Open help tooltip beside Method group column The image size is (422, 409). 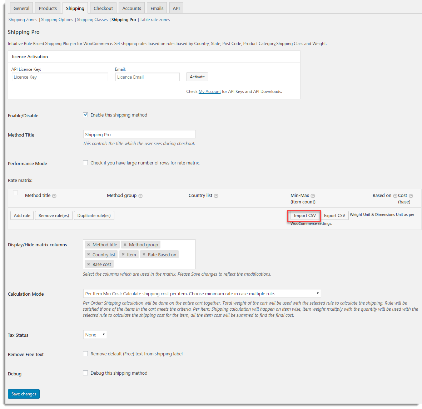(x=140, y=196)
